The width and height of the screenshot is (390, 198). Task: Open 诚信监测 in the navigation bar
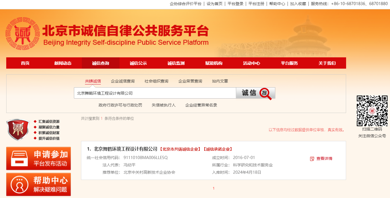coord(176,63)
